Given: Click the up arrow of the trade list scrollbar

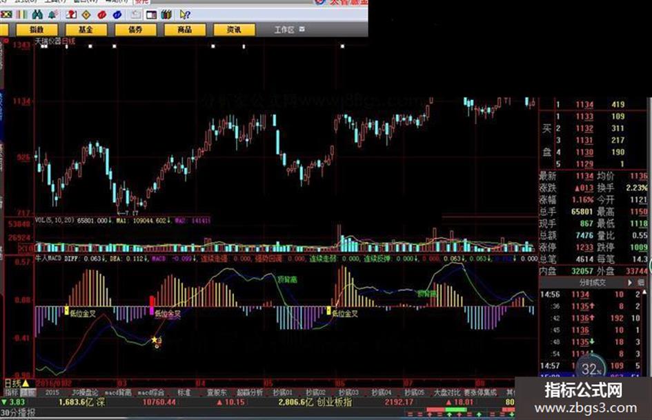Looking at the screenshot, I should [x=644, y=292].
